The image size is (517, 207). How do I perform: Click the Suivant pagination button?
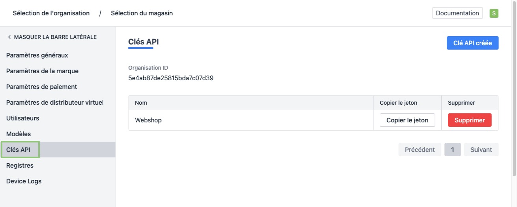click(x=481, y=150)
